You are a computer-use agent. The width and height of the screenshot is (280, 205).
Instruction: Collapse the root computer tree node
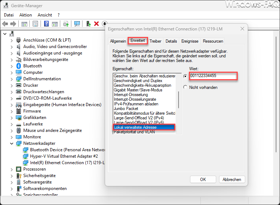click(5, 34)
